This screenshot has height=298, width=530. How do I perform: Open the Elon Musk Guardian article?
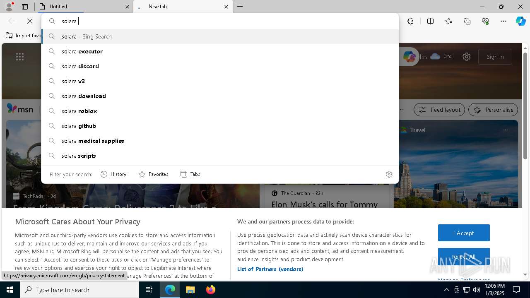point(324,204)
